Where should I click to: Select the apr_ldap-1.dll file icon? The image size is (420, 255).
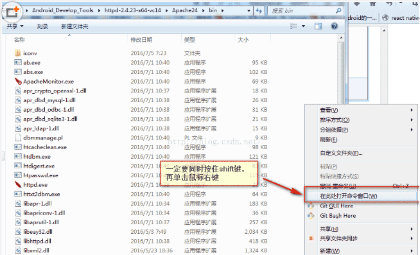pyautogui.click(x=18, y=128)
